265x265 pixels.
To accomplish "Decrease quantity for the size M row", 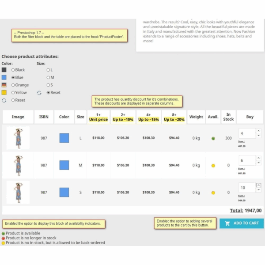I will pos(258,163).
